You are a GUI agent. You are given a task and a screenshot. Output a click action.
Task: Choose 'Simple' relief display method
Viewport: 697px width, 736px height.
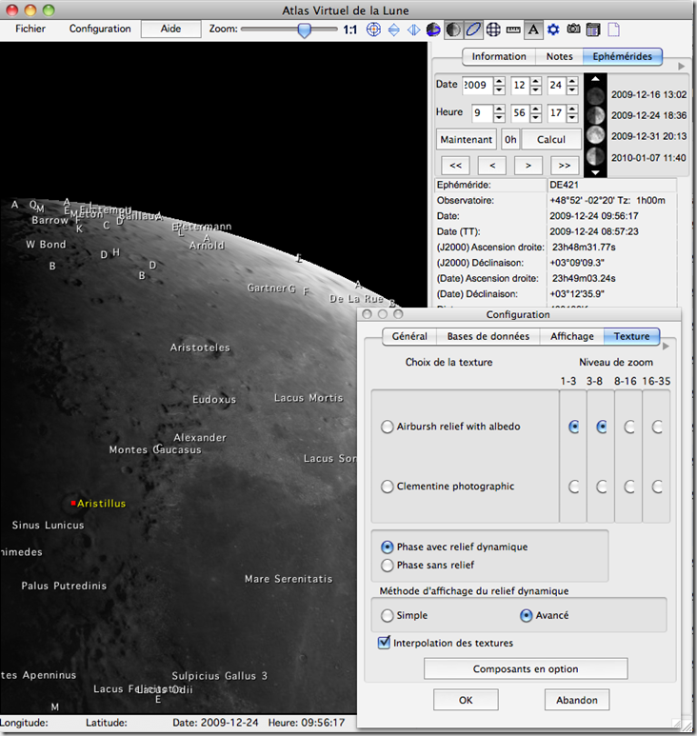coord(387,615)
